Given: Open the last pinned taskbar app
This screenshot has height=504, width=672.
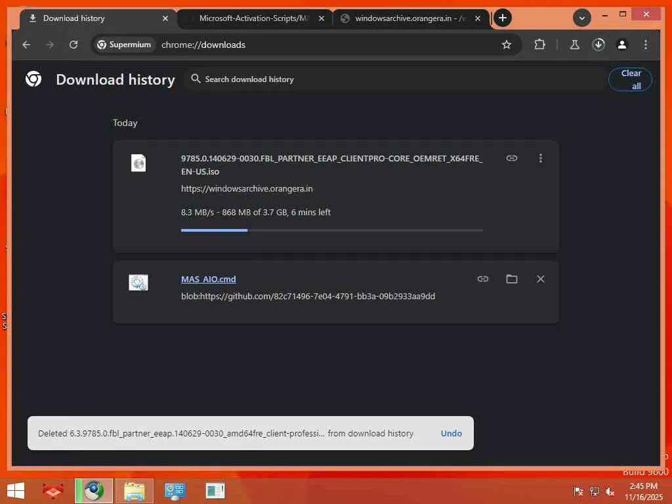Looking at the screenshot, I should 215,491.
